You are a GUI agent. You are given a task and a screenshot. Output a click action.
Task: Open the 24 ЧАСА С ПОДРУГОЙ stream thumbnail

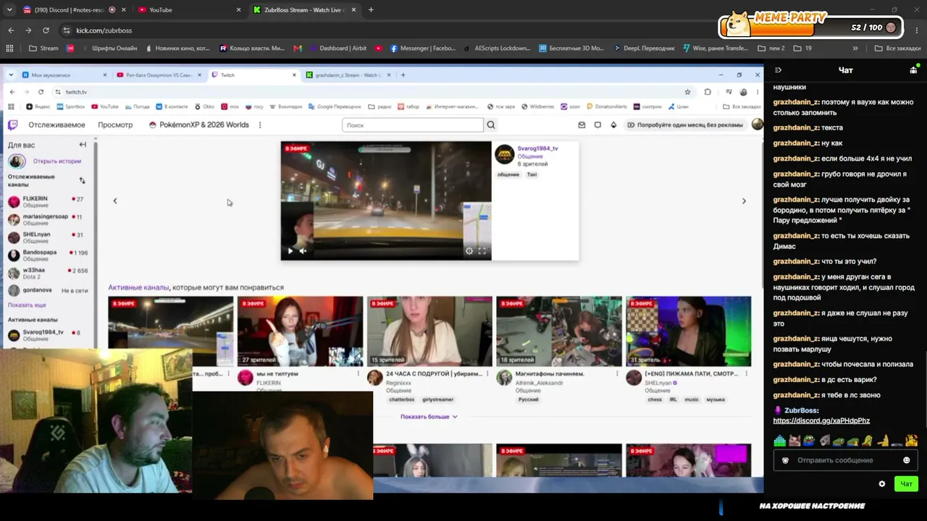point(429,331)
